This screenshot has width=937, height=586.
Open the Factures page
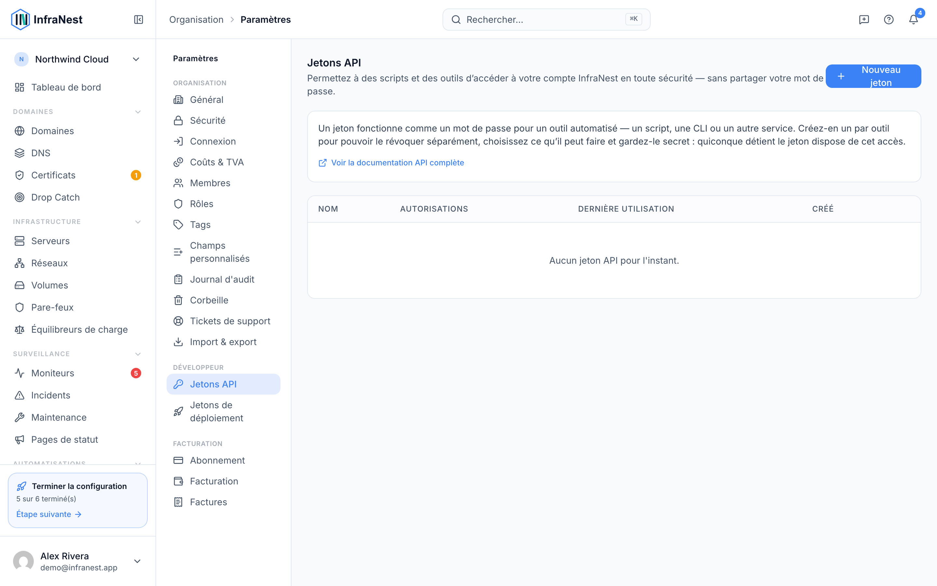[224, 502]
